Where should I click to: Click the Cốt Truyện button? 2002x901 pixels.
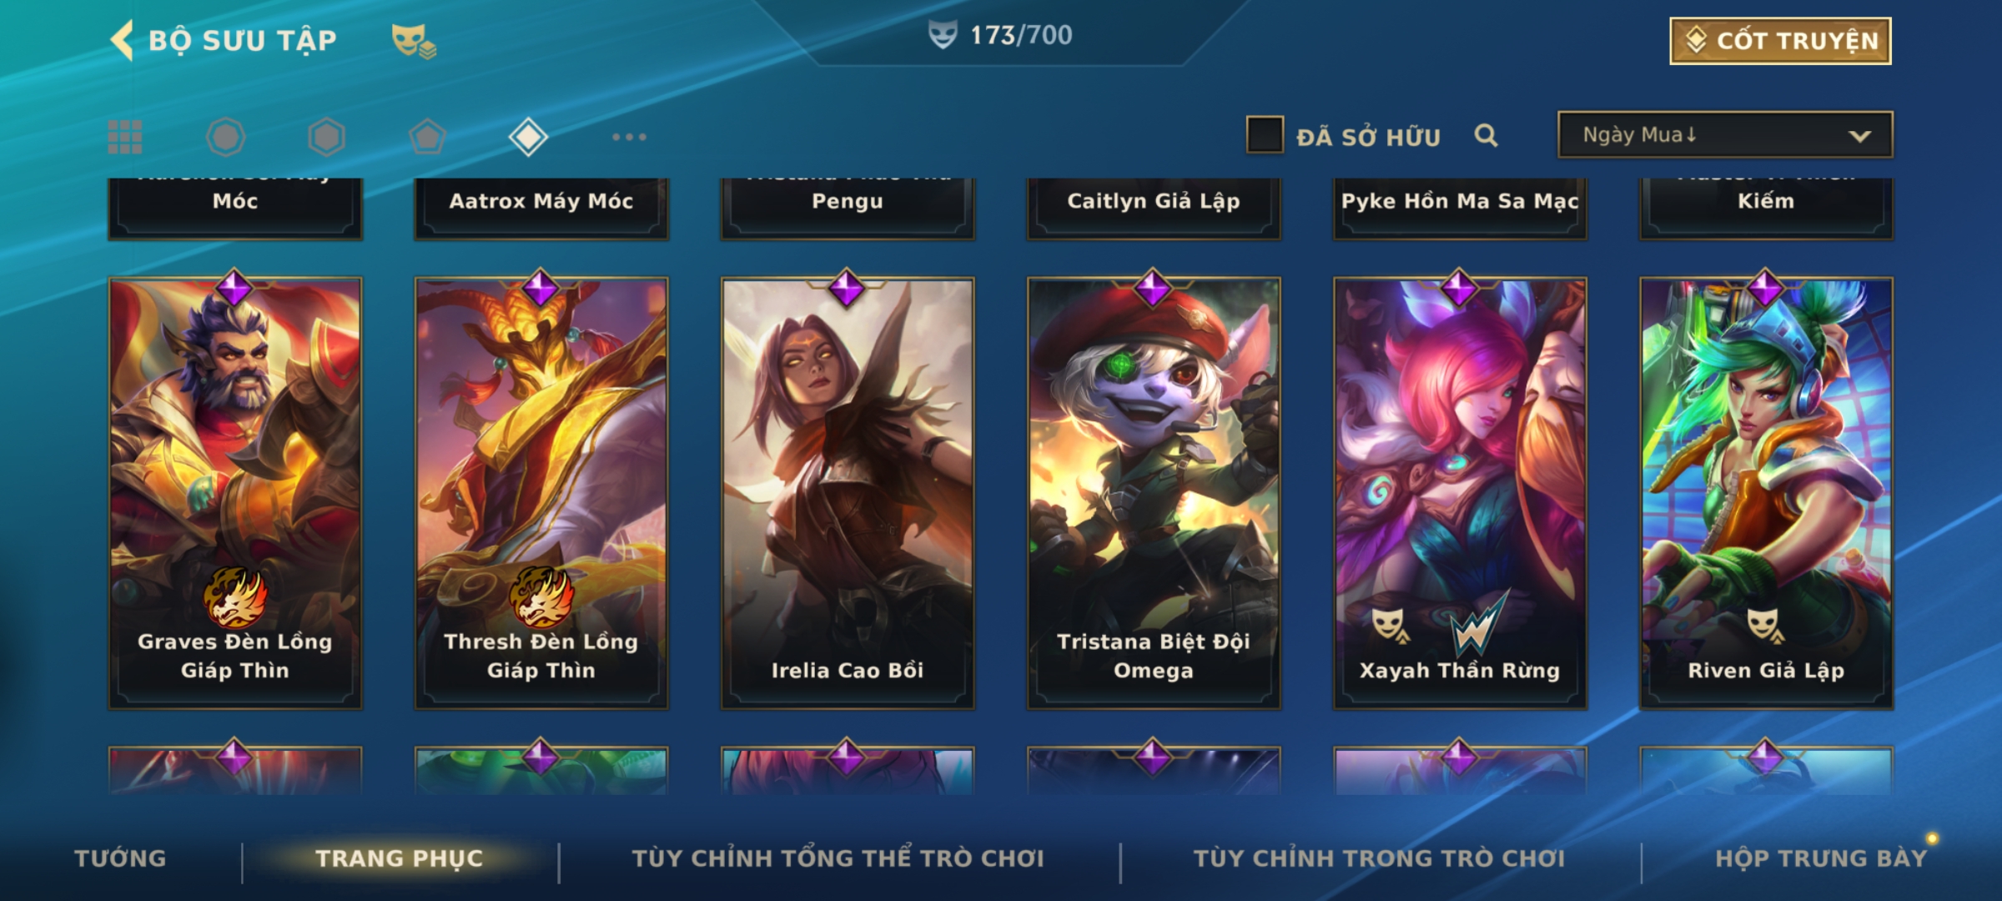1780,41
